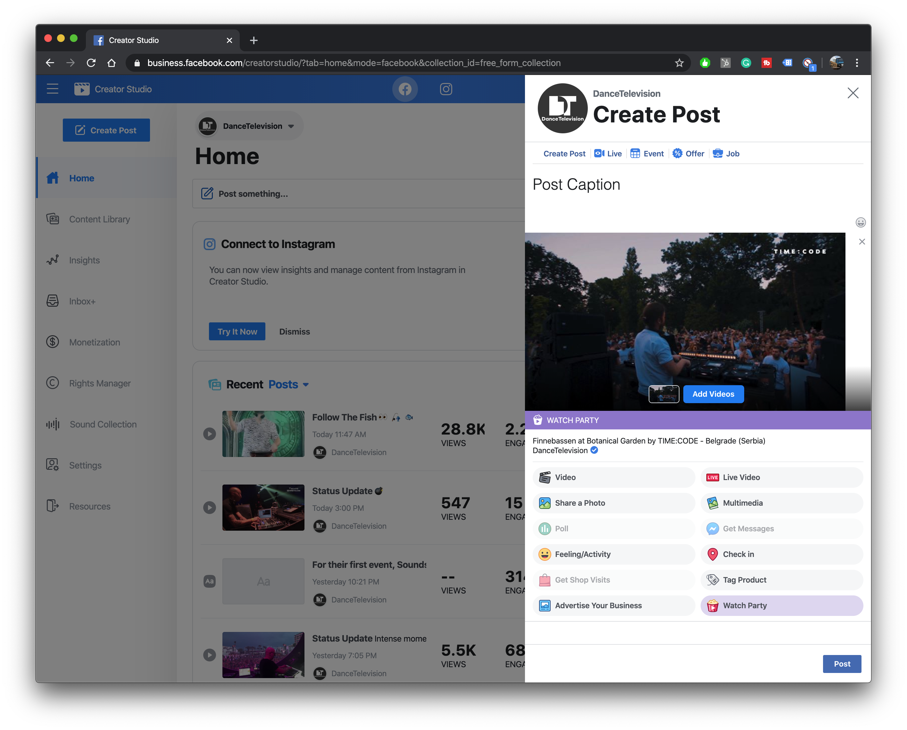Switch to the Live tab

pyautogui.click(x=608, y=153)
